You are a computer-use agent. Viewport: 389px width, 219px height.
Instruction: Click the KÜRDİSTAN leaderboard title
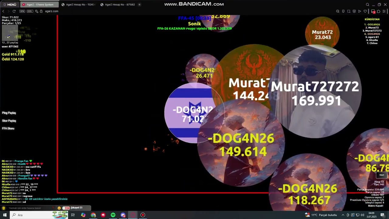pos(372,19)
